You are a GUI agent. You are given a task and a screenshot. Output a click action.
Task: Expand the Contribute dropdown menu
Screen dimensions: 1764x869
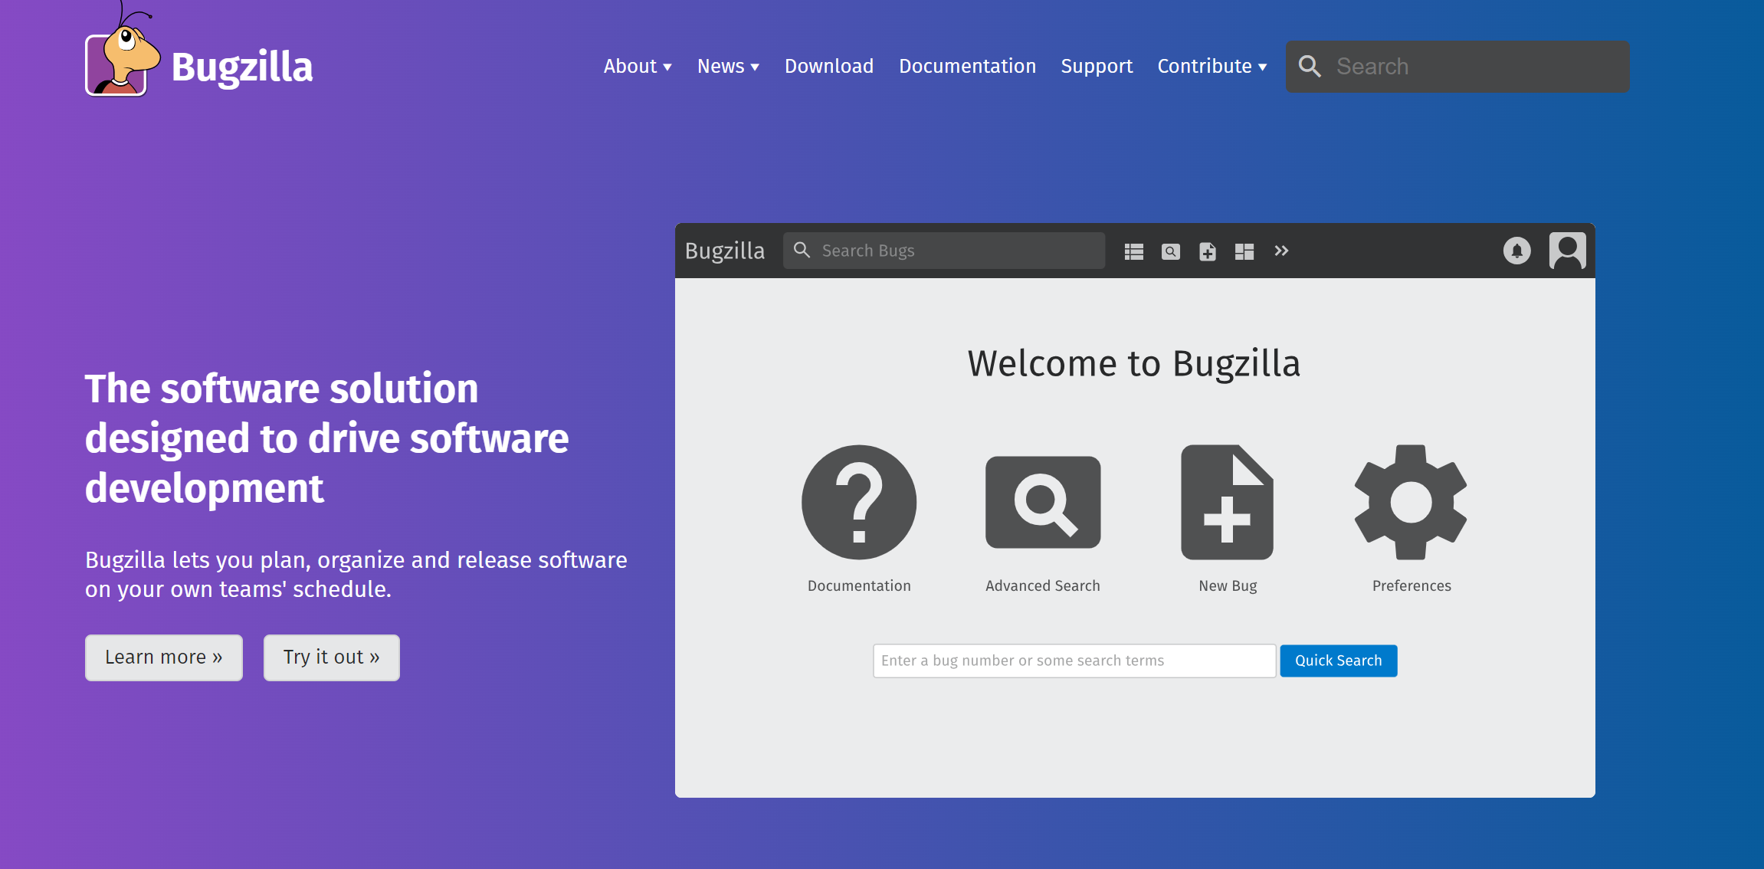1212,67
